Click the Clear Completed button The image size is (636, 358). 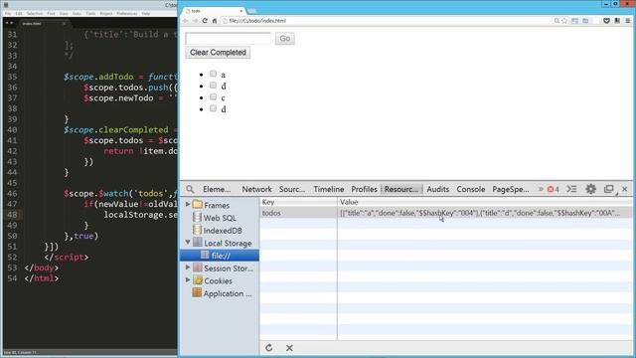(218, 53)
